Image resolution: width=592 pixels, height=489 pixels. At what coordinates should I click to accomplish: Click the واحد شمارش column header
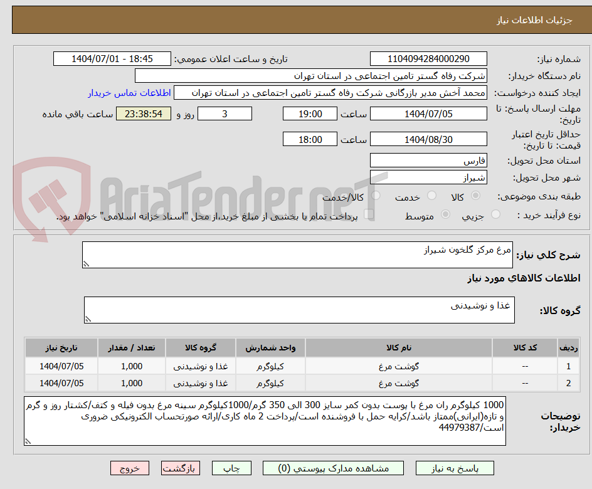pos(270,347)
